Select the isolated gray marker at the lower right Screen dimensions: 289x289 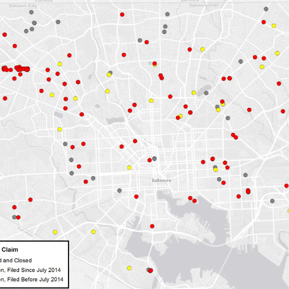[272, 201]
